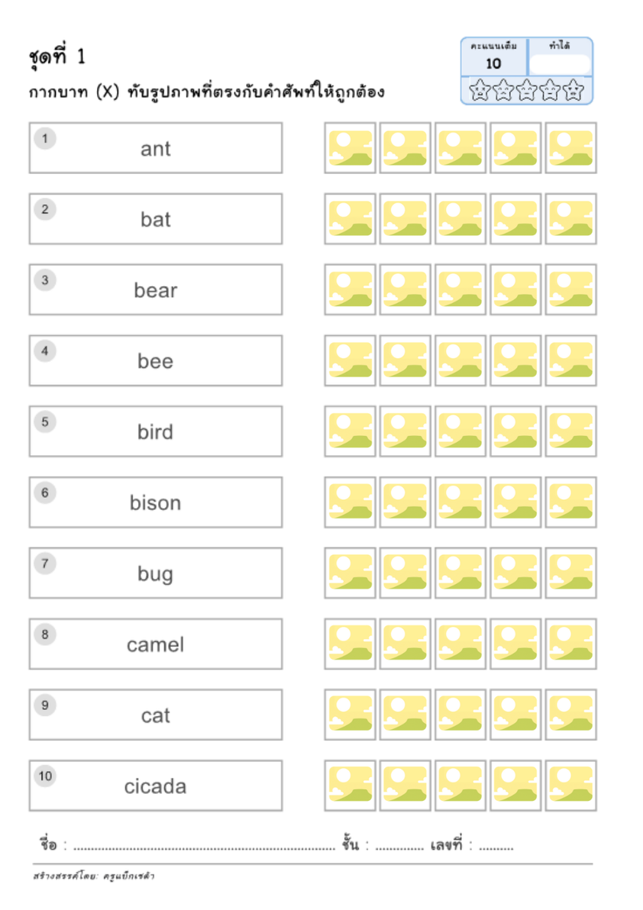This screenshot has width=643, height=910.
Task: Click the middle image placeholder beside bear
Action: point(460,289)
